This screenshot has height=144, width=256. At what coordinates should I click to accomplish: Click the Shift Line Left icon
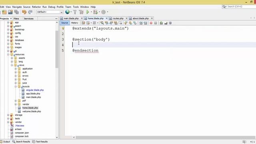pos(141,23)
